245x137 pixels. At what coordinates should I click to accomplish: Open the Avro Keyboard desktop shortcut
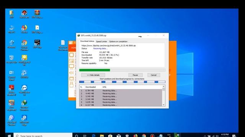(11, 105)
